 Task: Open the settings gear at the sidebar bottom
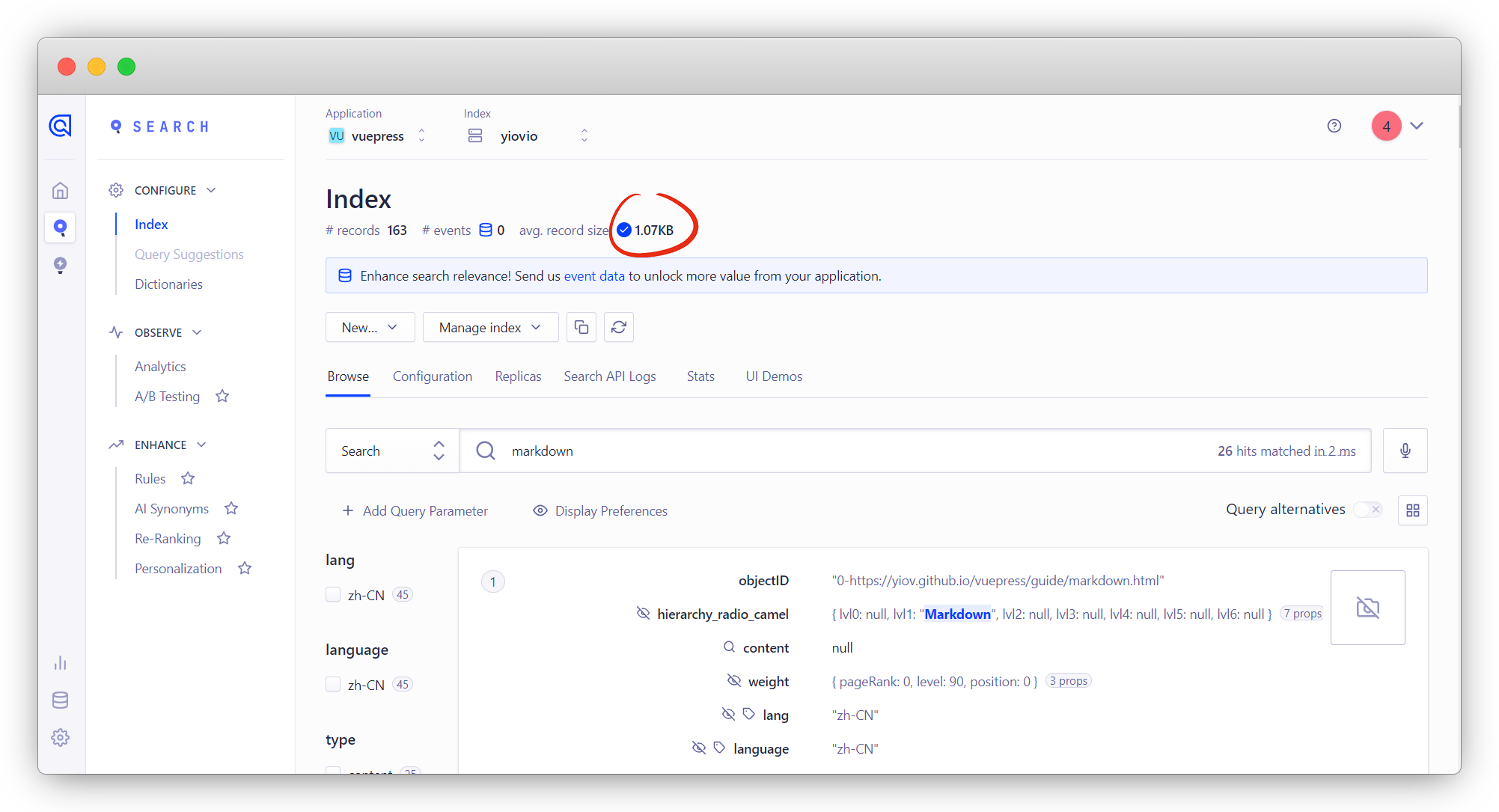[61, 738]
